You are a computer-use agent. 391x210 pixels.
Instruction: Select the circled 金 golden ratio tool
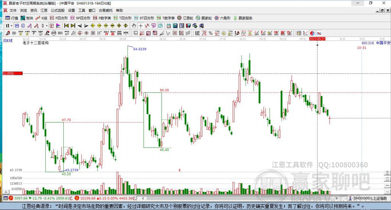click(224, 33)
